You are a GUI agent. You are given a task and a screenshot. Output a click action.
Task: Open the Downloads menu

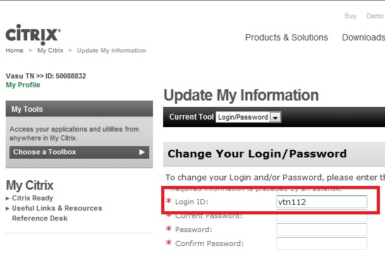(x=363, y=37)
